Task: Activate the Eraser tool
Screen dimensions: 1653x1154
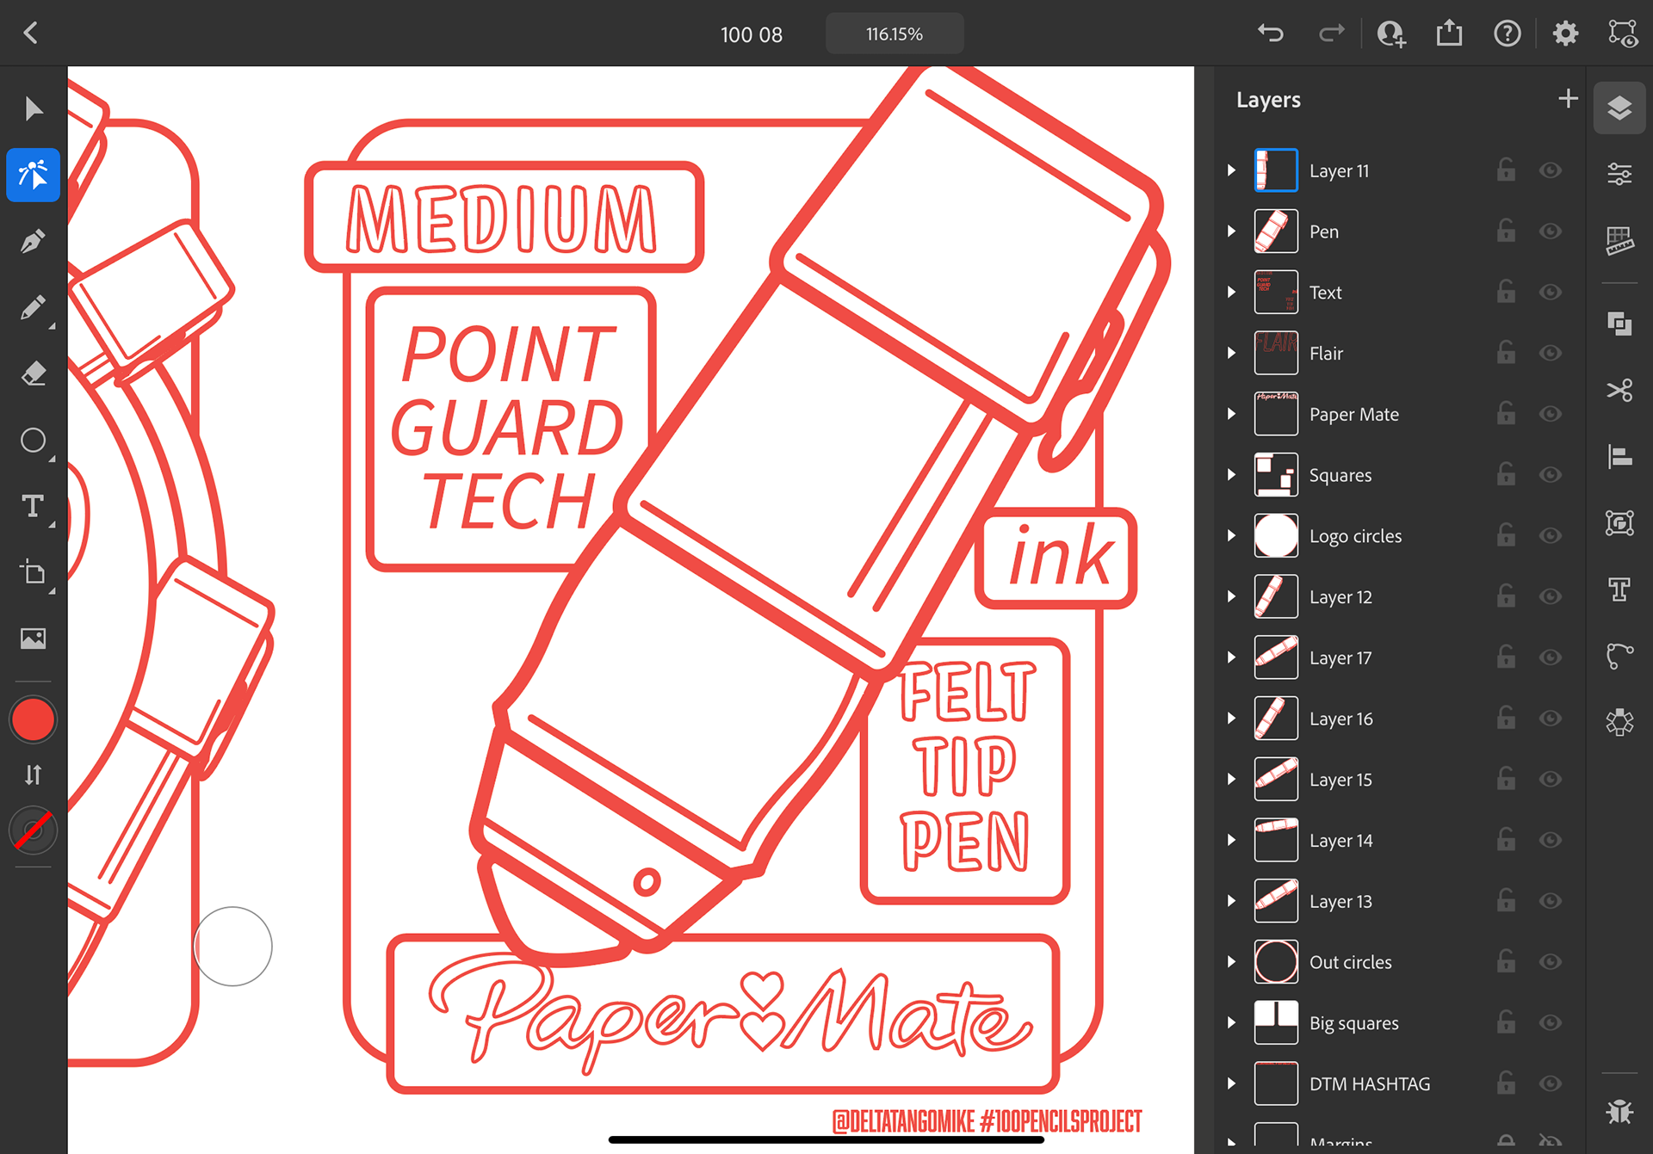Action: click(33, 373)
